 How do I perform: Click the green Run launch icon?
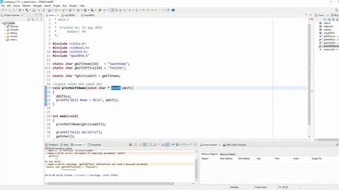(x=85, y=10)
